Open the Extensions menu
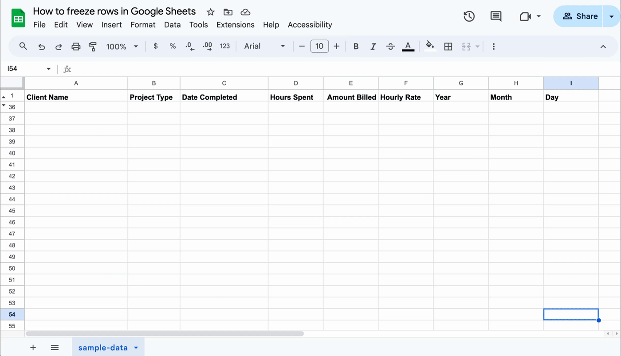Screen dimensions: 621x356 (x=236, y=25)
